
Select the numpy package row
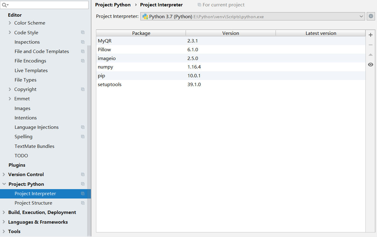click(231, 67)
